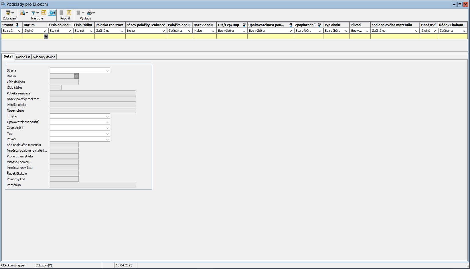Open the Původ dropdown in Detail form
This screenshot has width=470, height=269.
coord(107,139)
